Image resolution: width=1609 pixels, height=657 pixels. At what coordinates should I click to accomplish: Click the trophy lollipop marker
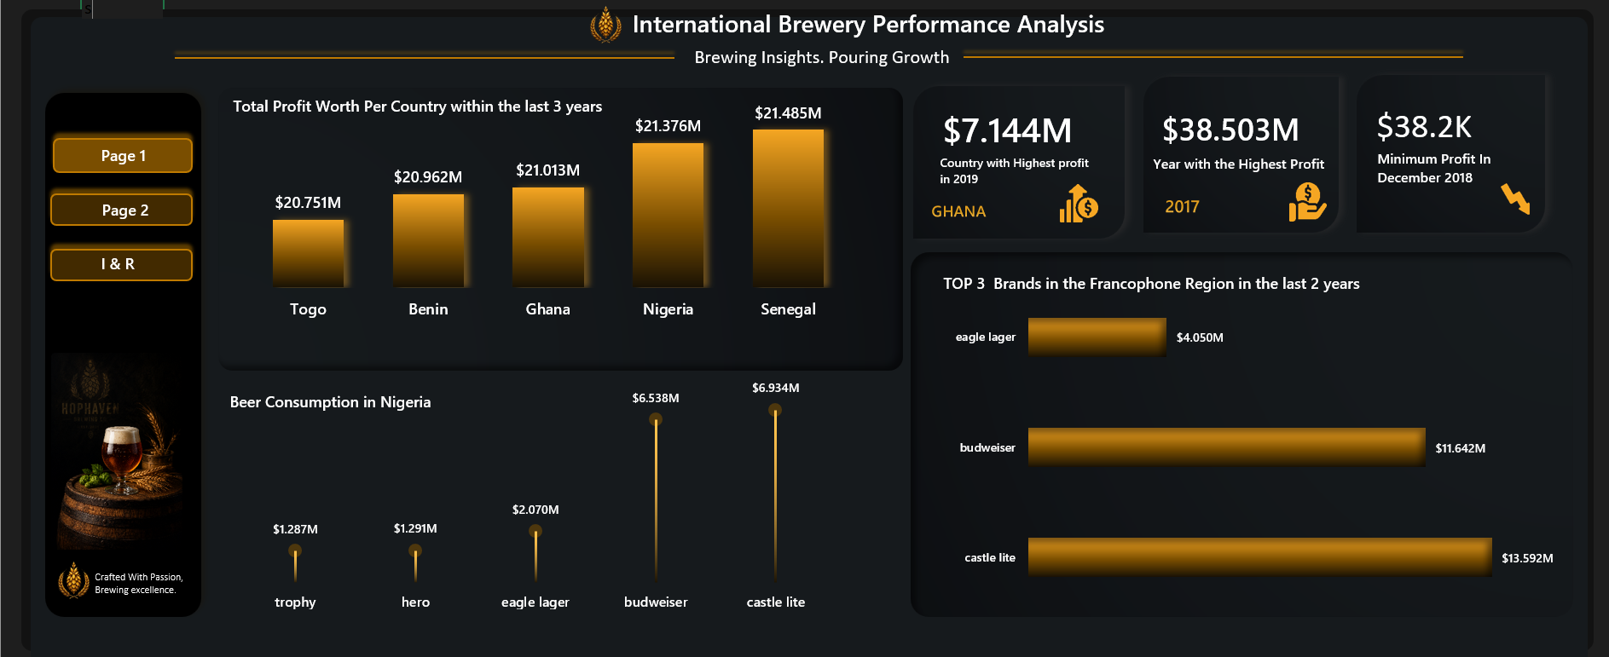(295, 550)
